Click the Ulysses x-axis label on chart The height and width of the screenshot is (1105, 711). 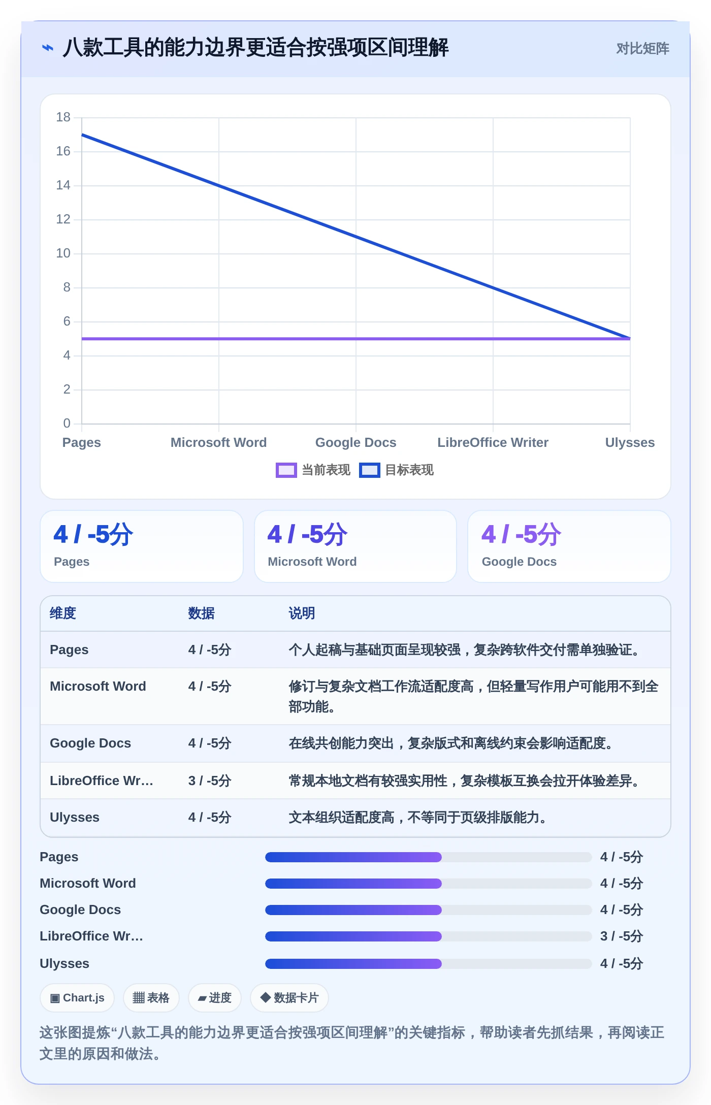click(x=630, y=443)
